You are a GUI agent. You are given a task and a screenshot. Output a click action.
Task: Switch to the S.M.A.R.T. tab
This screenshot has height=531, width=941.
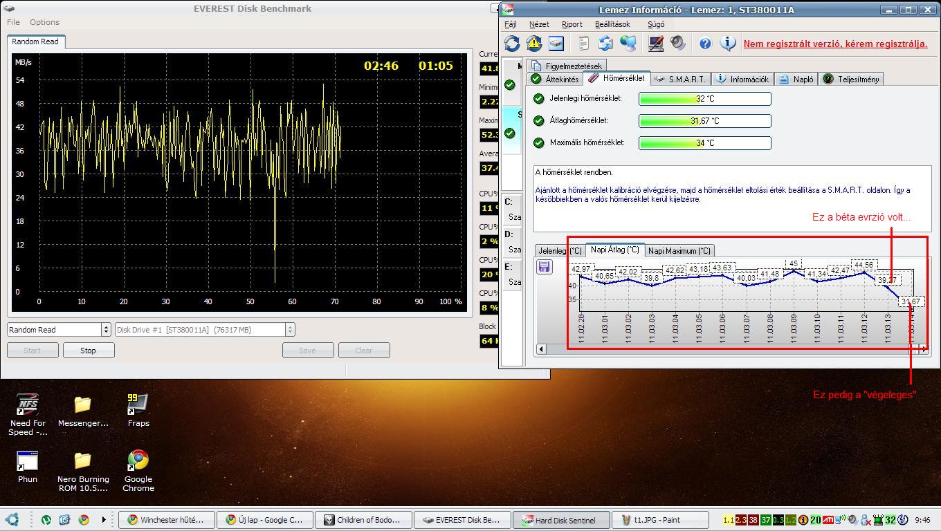[x=679, y=79]
